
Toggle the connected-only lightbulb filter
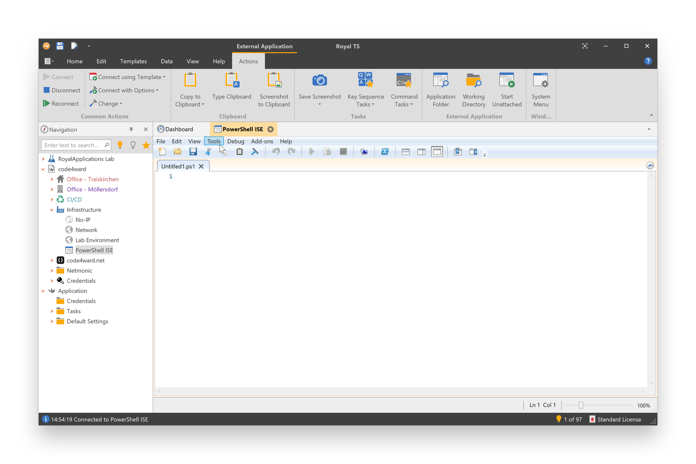coord(120,145)
